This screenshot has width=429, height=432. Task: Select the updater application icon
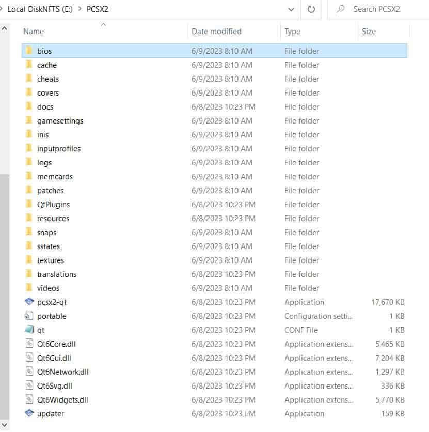click(29, 413)
